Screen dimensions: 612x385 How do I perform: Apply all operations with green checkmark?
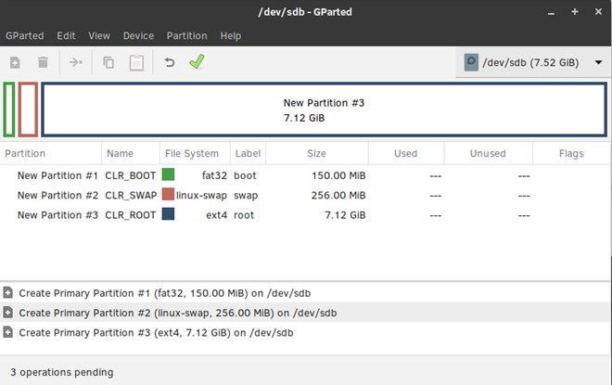click(x=197, y=62)
